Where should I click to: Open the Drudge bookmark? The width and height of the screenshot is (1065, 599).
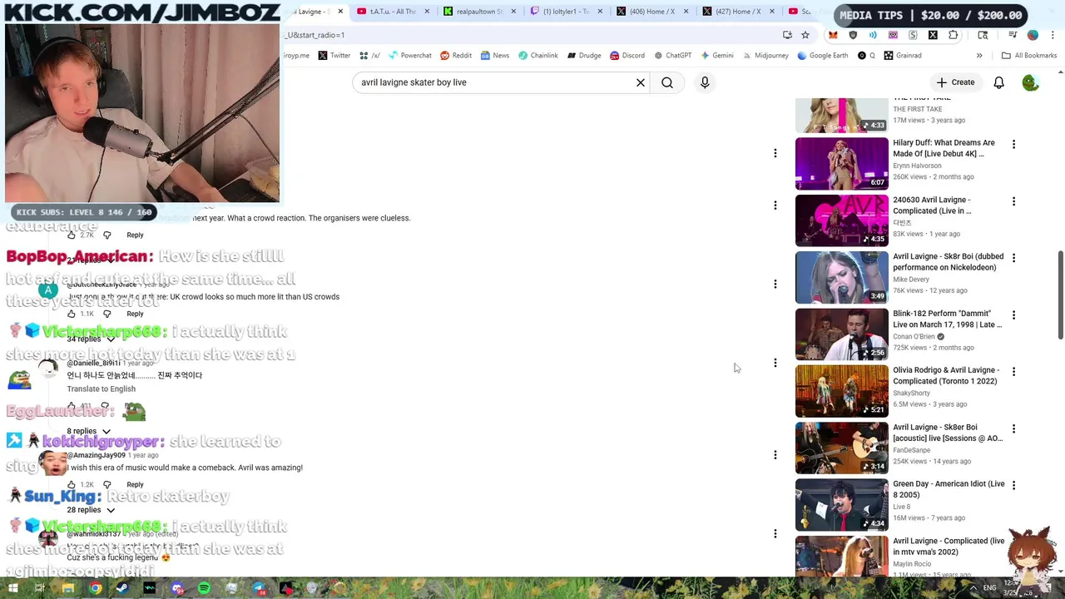584,56
